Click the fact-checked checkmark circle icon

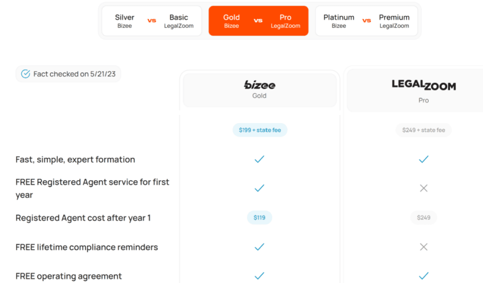[x=25, y=74]
